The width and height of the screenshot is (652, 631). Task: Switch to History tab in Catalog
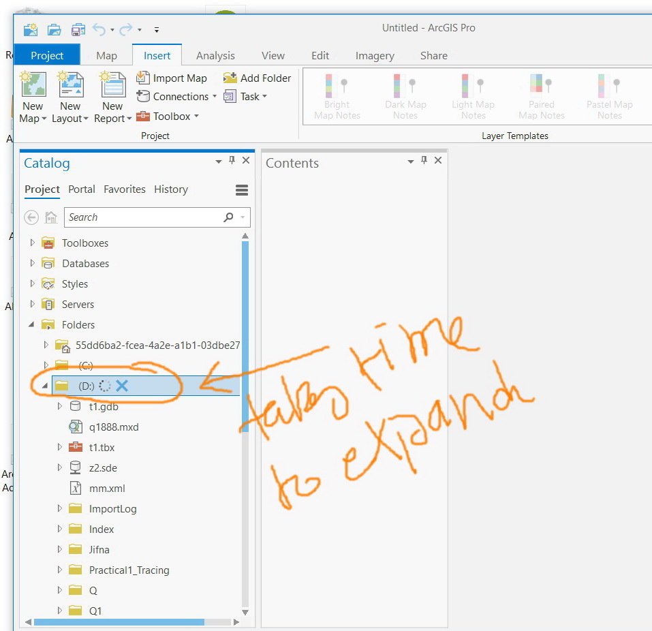[171, 189]
